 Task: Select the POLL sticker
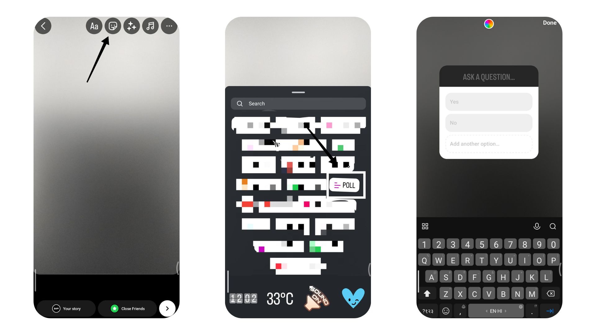[345, 185]
